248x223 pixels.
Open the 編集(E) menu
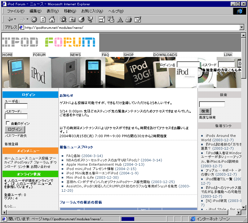(x=35, y=11)
